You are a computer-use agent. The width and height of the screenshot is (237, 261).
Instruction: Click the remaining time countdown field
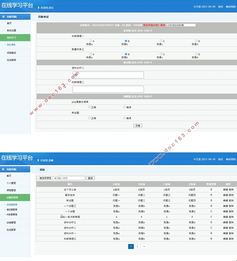click(181, 25)
